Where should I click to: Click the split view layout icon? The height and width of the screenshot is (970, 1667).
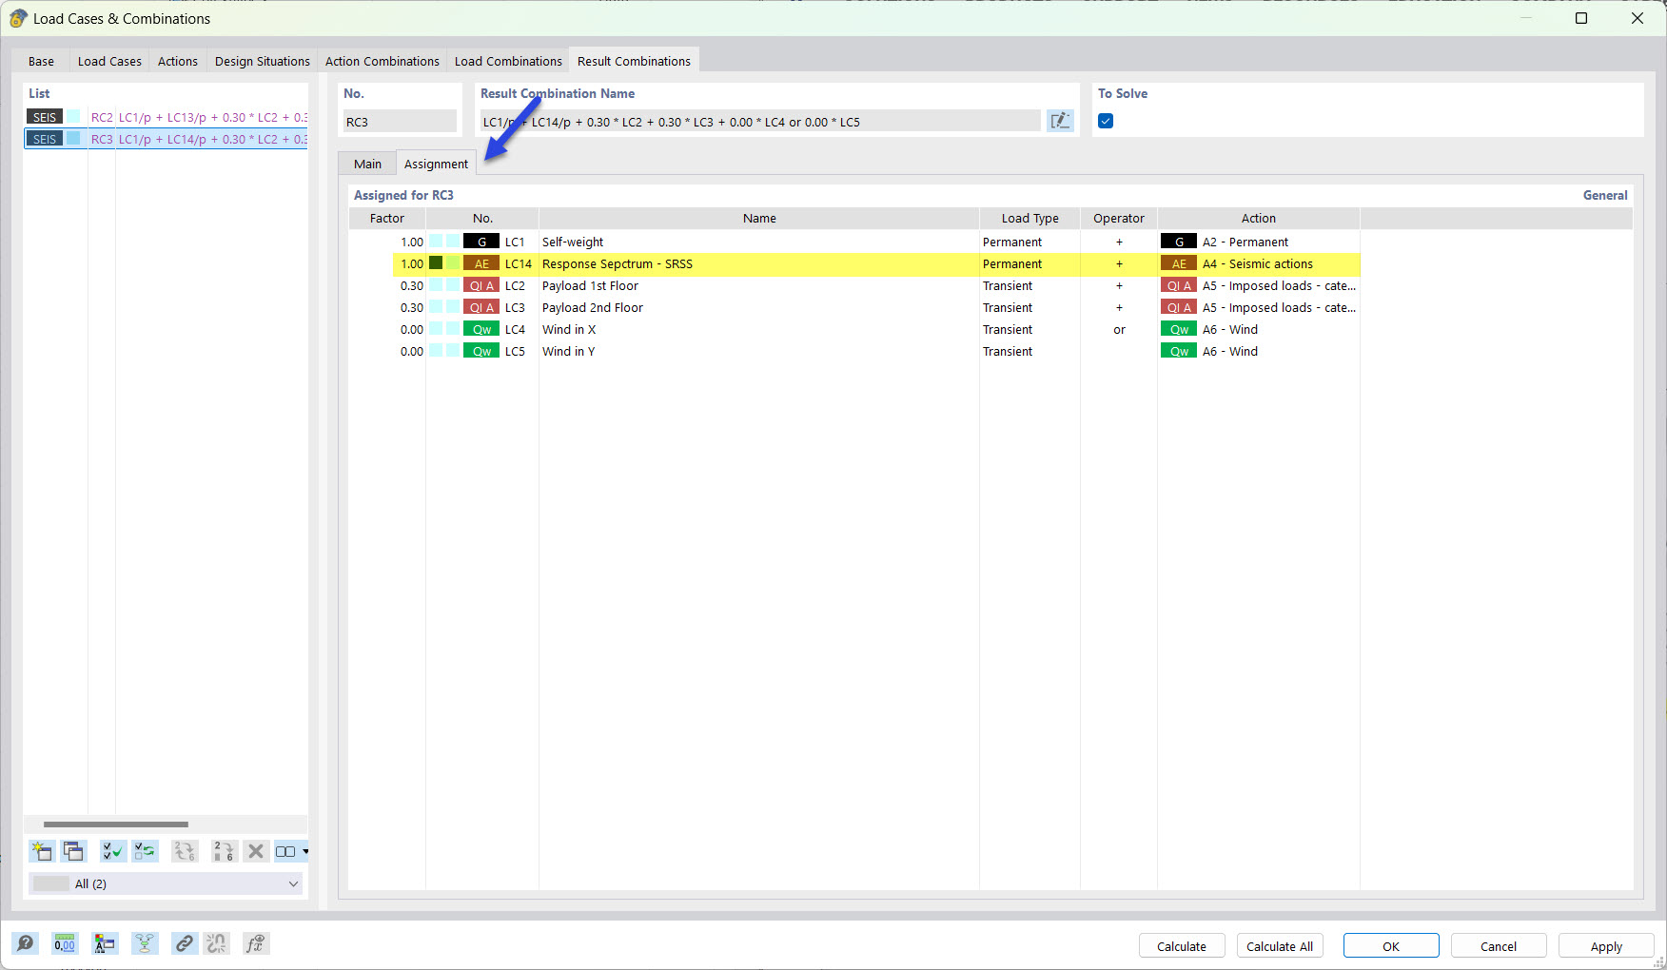tap(285, 851)
